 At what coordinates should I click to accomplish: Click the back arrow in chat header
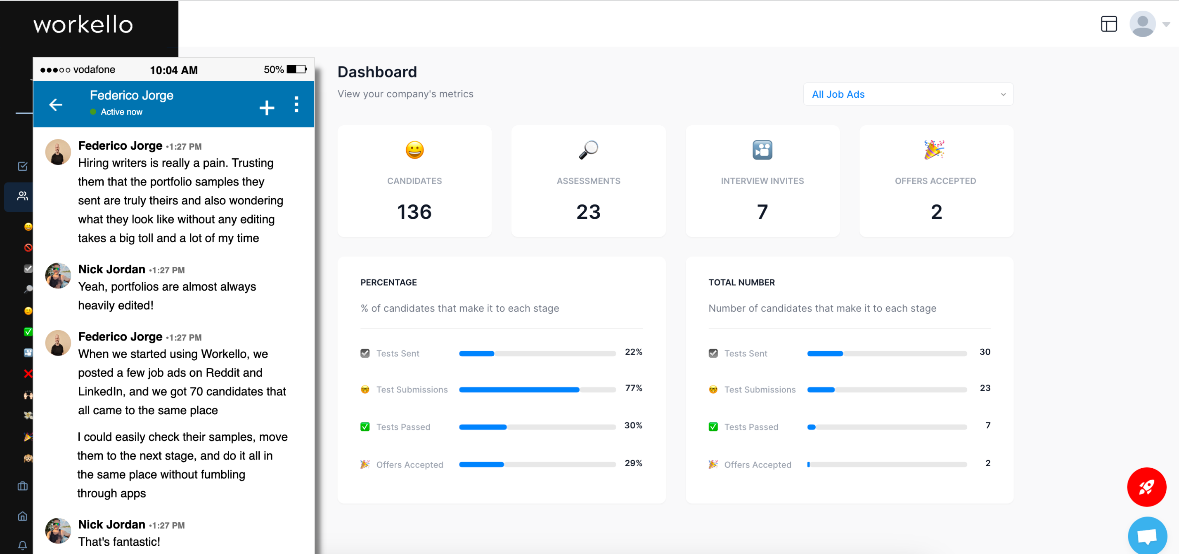pyautogui.click(x=56, y=105)
